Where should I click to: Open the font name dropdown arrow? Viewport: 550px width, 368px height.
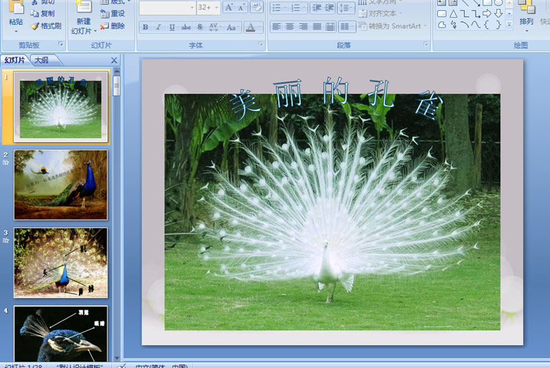pos(192,8)
